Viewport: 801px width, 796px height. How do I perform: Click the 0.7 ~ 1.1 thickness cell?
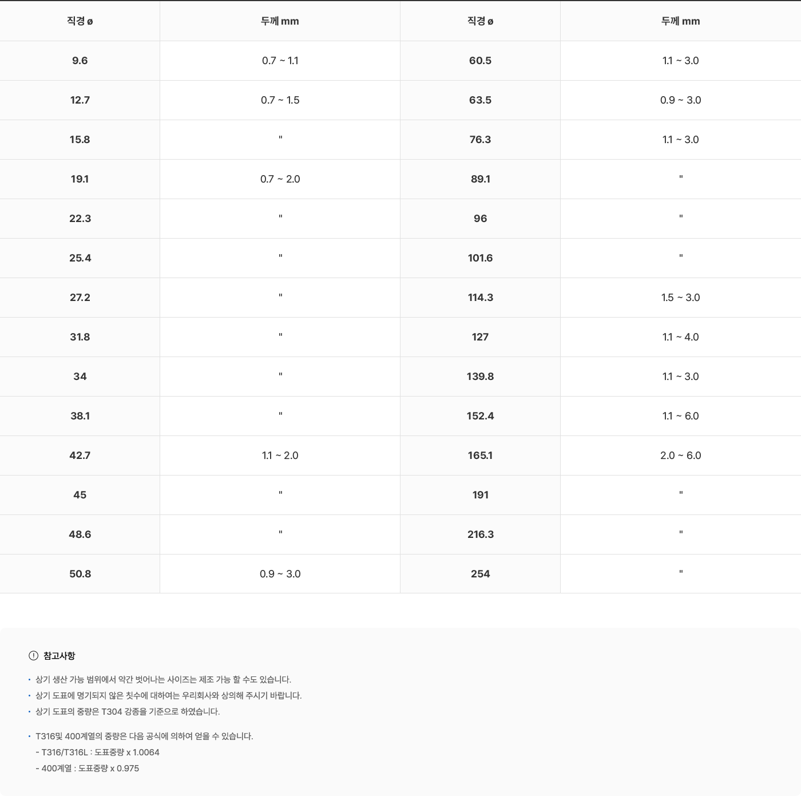[x=280, y=61]
